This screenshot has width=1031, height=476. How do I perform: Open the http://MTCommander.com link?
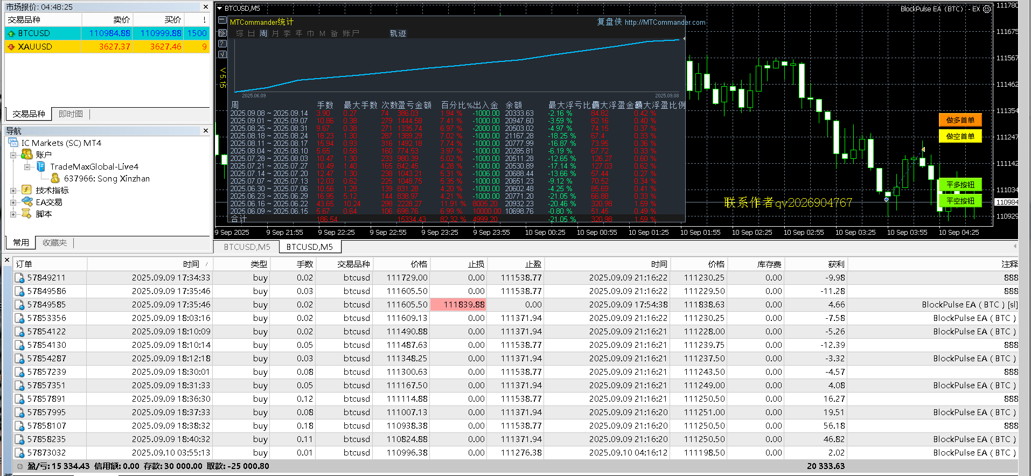tap(665, 22)
